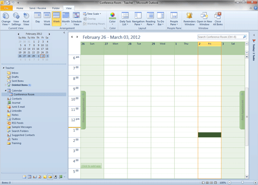The width and height of the screenshot is (258, 185).
Task: Expand the Deleted Items folder
Action: click(x=5, y=85)
